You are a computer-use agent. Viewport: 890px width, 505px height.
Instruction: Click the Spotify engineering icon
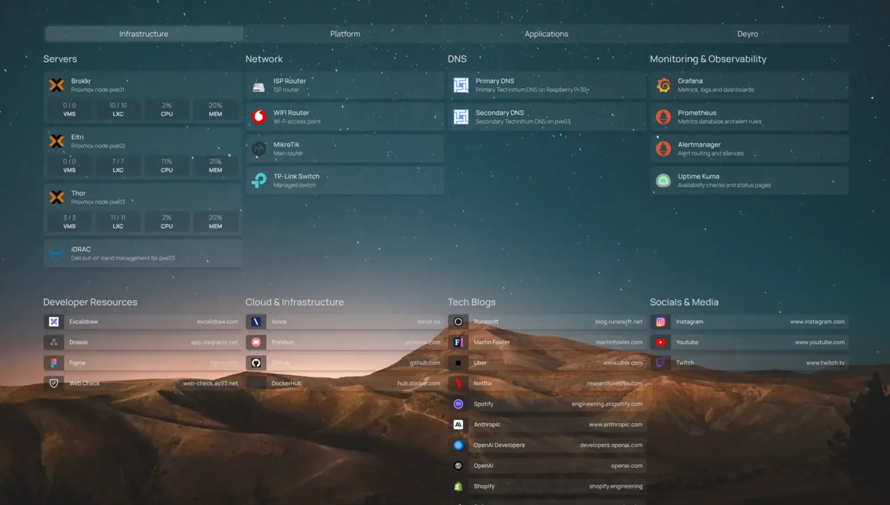click(458, 404)
